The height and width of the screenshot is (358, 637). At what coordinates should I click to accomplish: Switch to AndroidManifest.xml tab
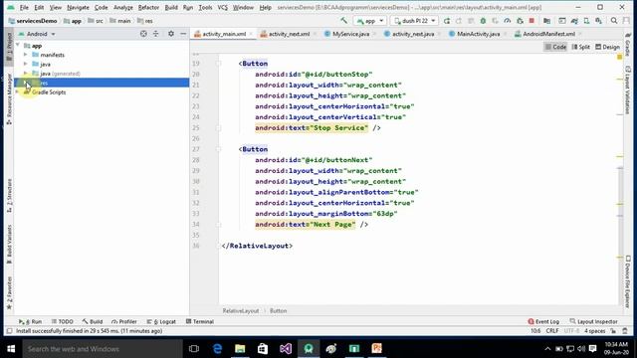tap(548, 34)
